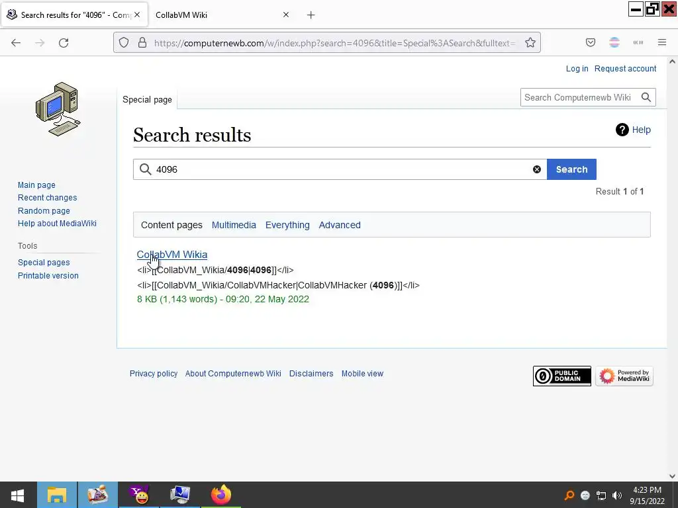This screenshot has width=678, height=508.
Task: Click the browser Forward arrow
Action: (40, 43)
